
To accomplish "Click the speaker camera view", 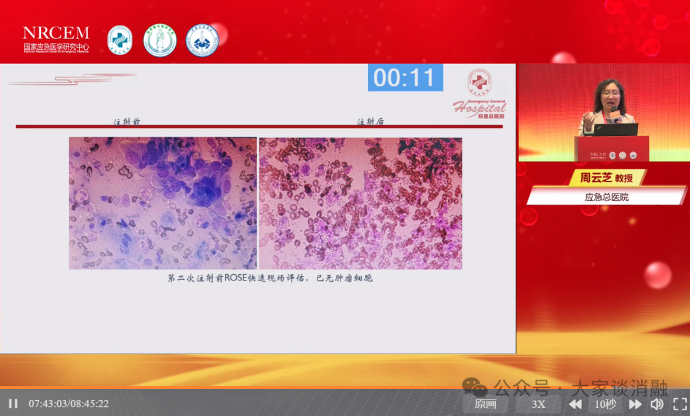I will [604, 112].
